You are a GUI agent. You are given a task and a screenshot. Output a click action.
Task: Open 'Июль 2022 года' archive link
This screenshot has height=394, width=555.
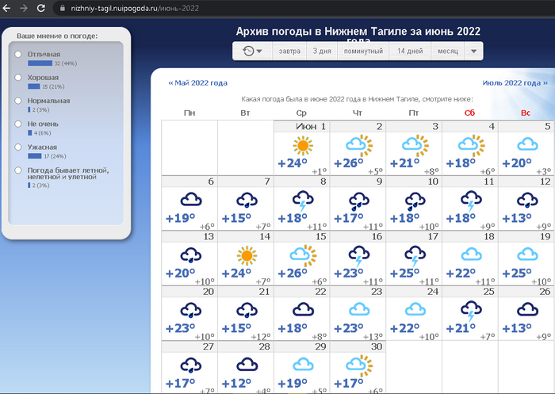515,82
